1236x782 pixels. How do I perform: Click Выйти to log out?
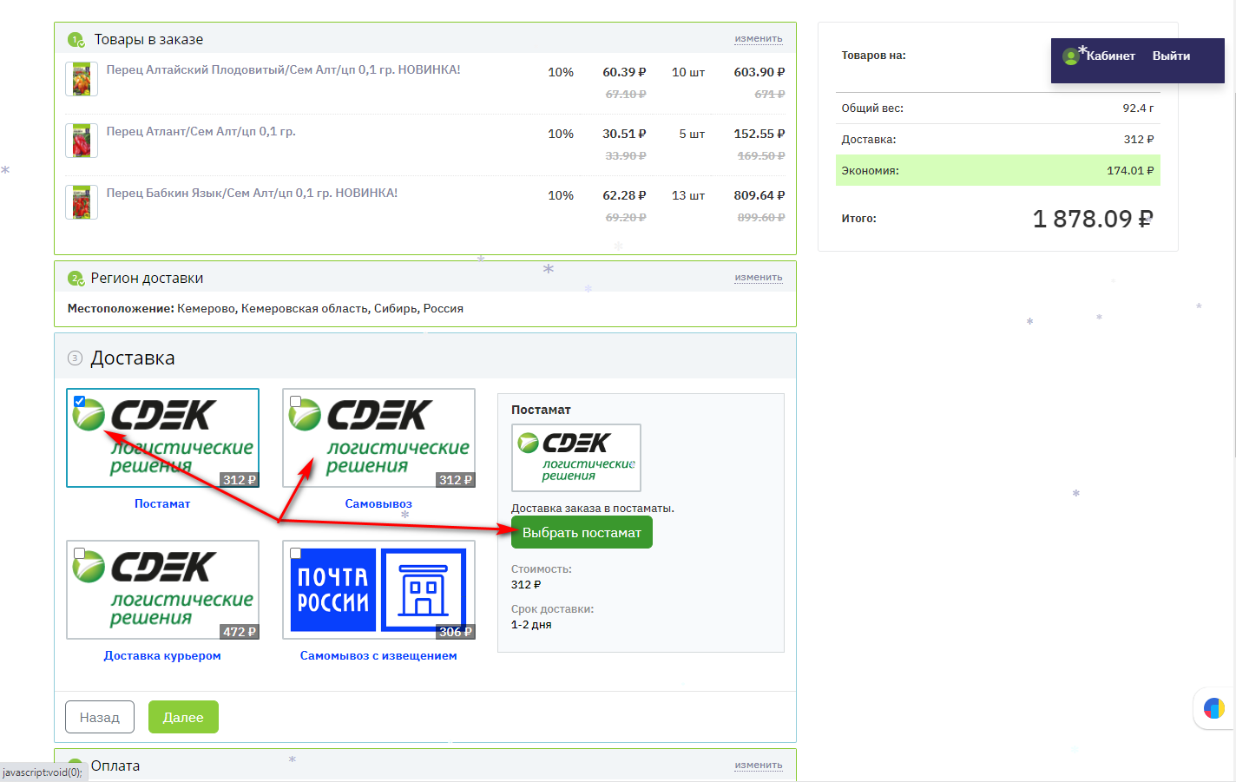tap(1171, 56)
